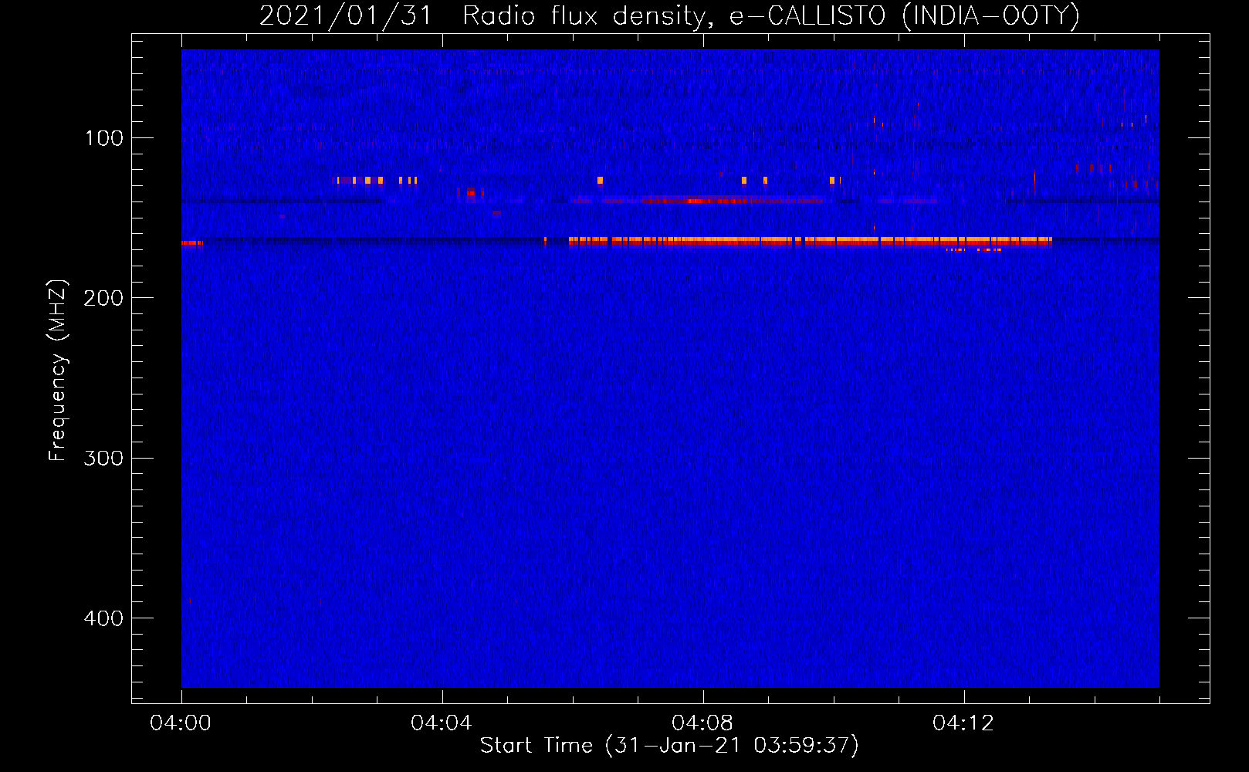
Task: Click the 04:04 time tick label
Action: 442,723
